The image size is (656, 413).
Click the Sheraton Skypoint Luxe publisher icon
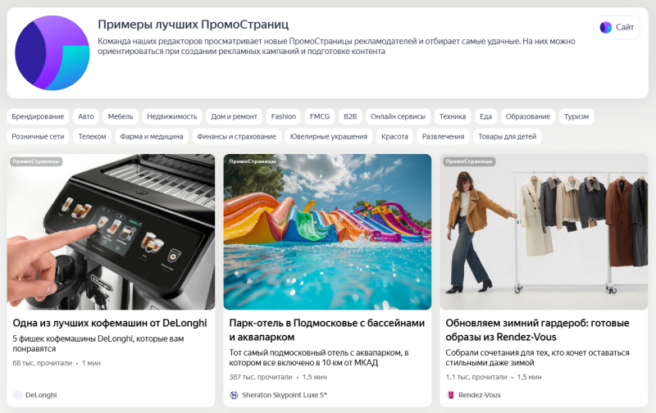[x=234, y=395]
